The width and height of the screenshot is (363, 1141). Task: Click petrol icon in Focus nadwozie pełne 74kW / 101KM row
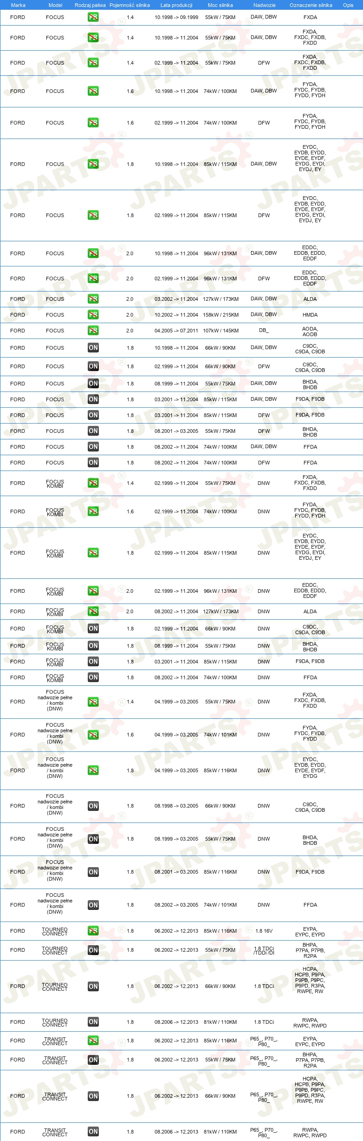click(x=93, y=735)
